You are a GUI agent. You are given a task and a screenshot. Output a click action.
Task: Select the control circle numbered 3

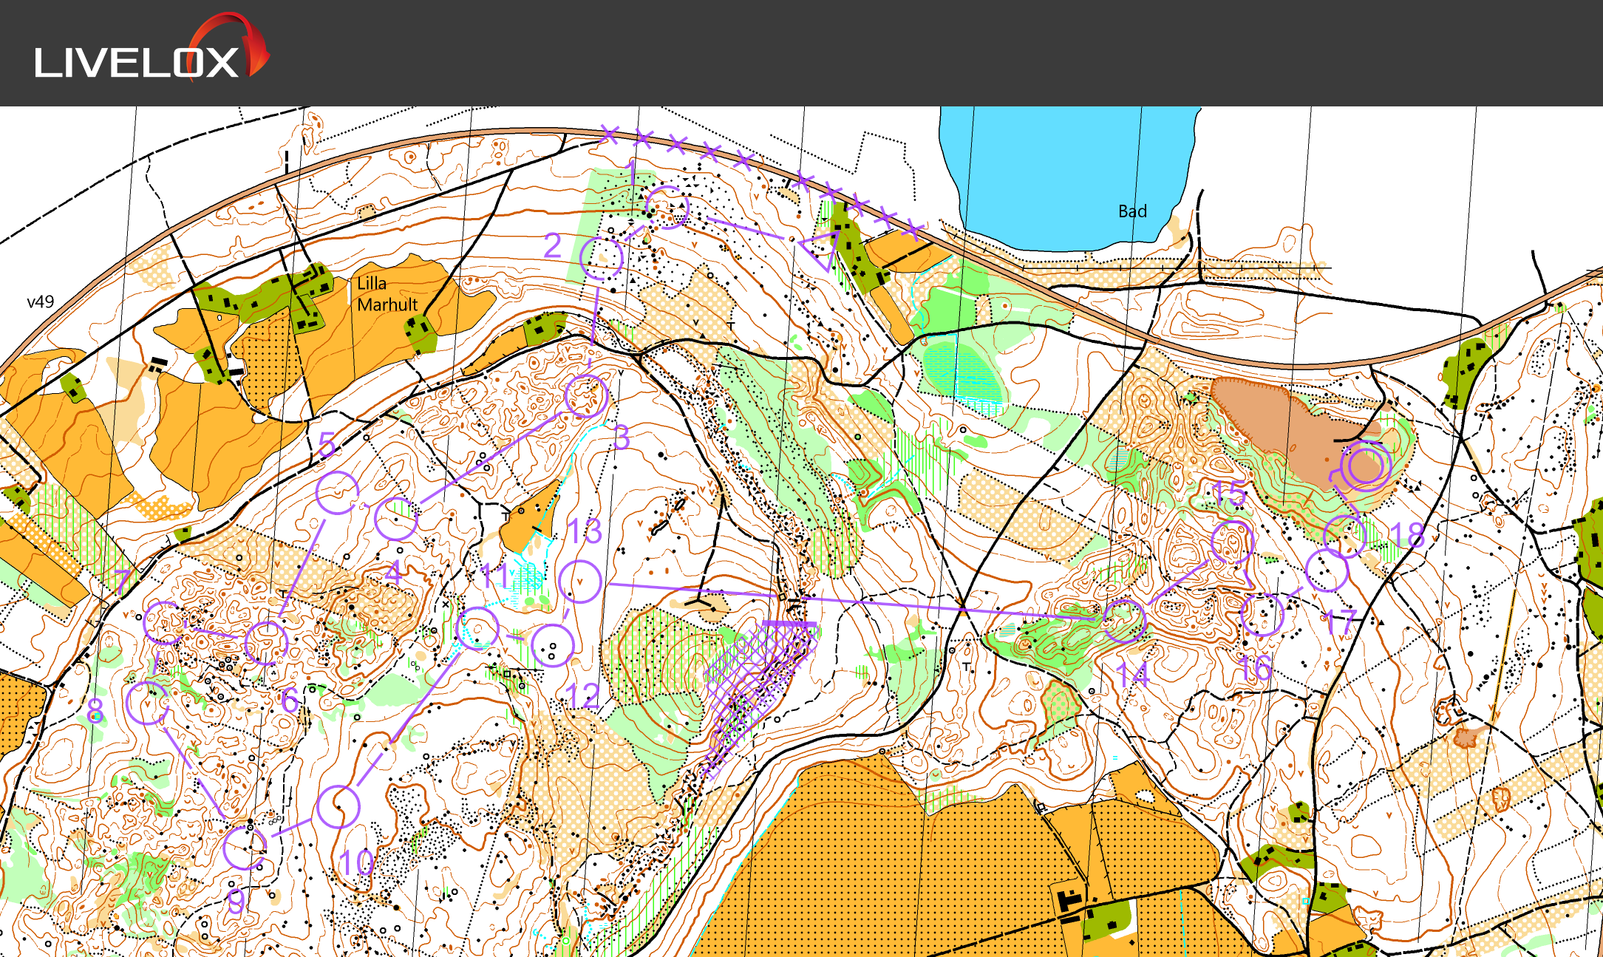click(x=587, y=396)
